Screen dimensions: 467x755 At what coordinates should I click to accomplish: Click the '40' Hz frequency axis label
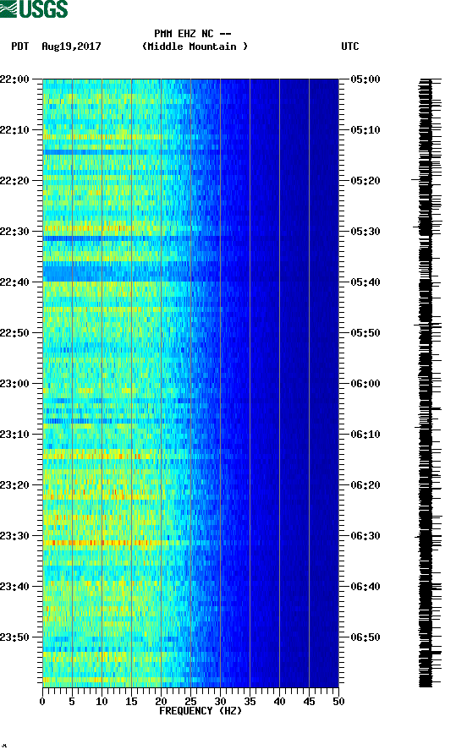tap(279, 702)
